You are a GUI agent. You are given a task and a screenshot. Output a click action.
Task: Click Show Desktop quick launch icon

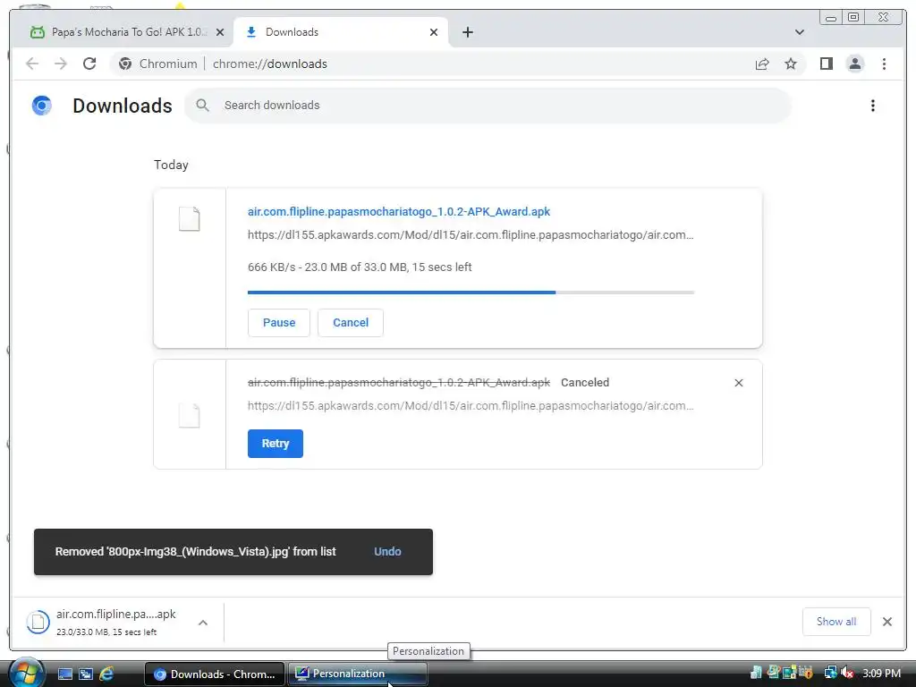pos(64,674)
